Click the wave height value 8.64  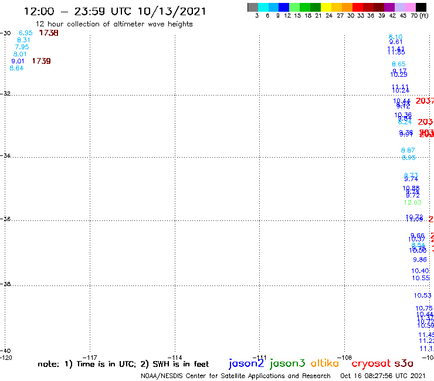[x=16, y=68]
